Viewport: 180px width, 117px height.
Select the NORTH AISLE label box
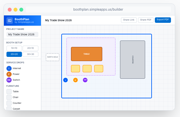[x=53, y=57]
